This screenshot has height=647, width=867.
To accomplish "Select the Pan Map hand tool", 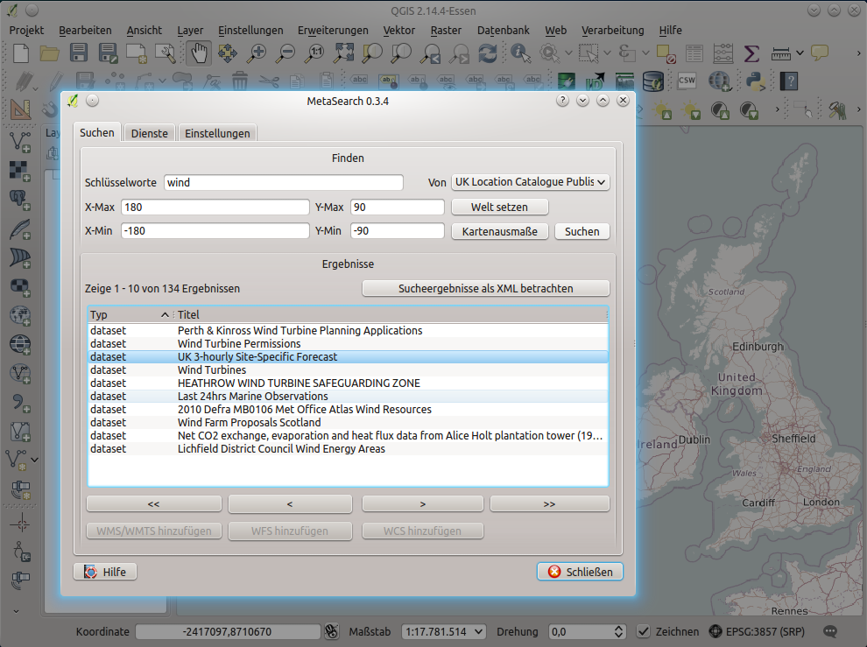I will [x=199, y=53].
